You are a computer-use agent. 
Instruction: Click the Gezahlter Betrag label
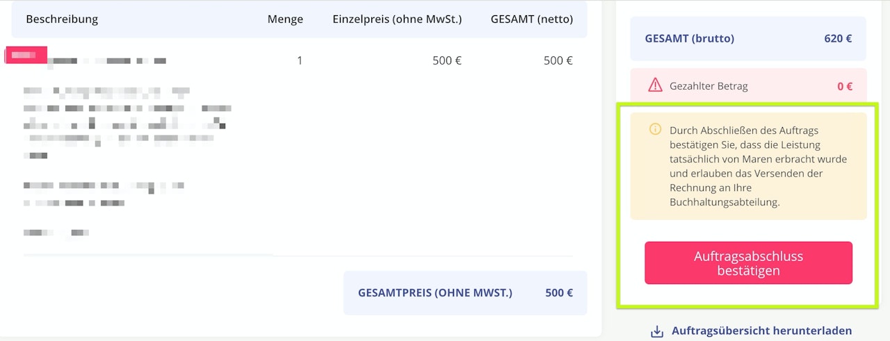(x=709, y=86)
